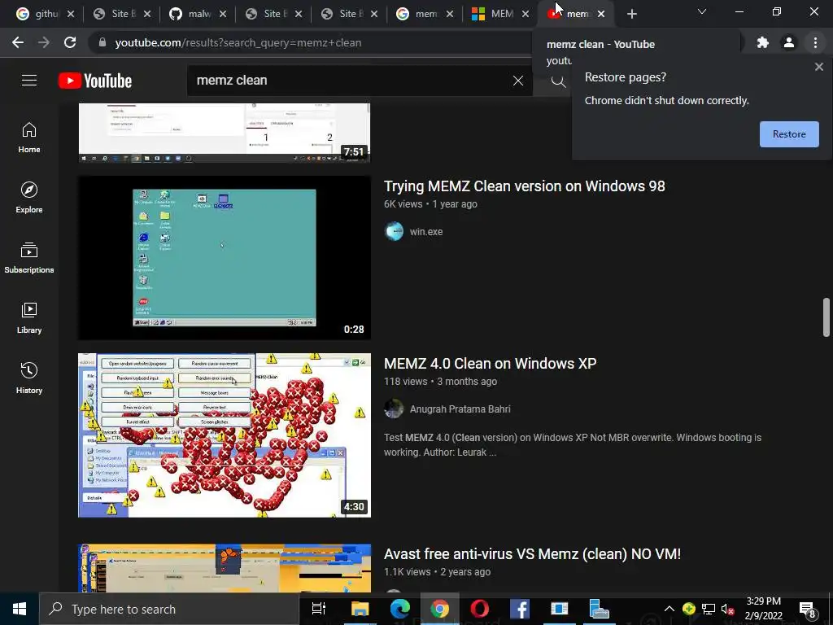Show hidden system tray icons chevron

pyautogui.click(x=669, y=609)
